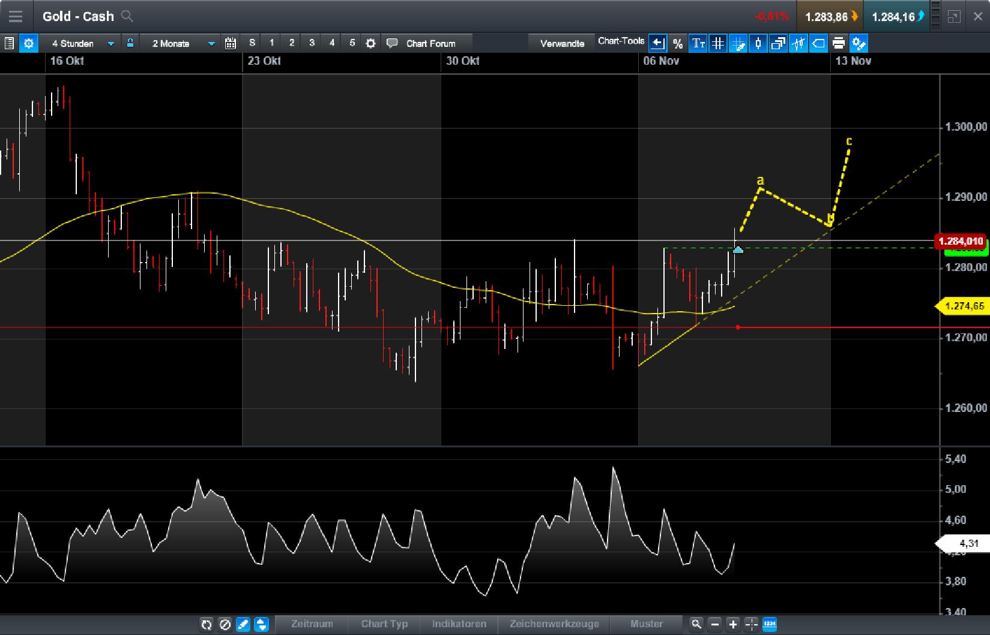Image resolution: width=990 pixels, height=635 pixels.
Task: Select the text annotation tool
Action: 697,43
